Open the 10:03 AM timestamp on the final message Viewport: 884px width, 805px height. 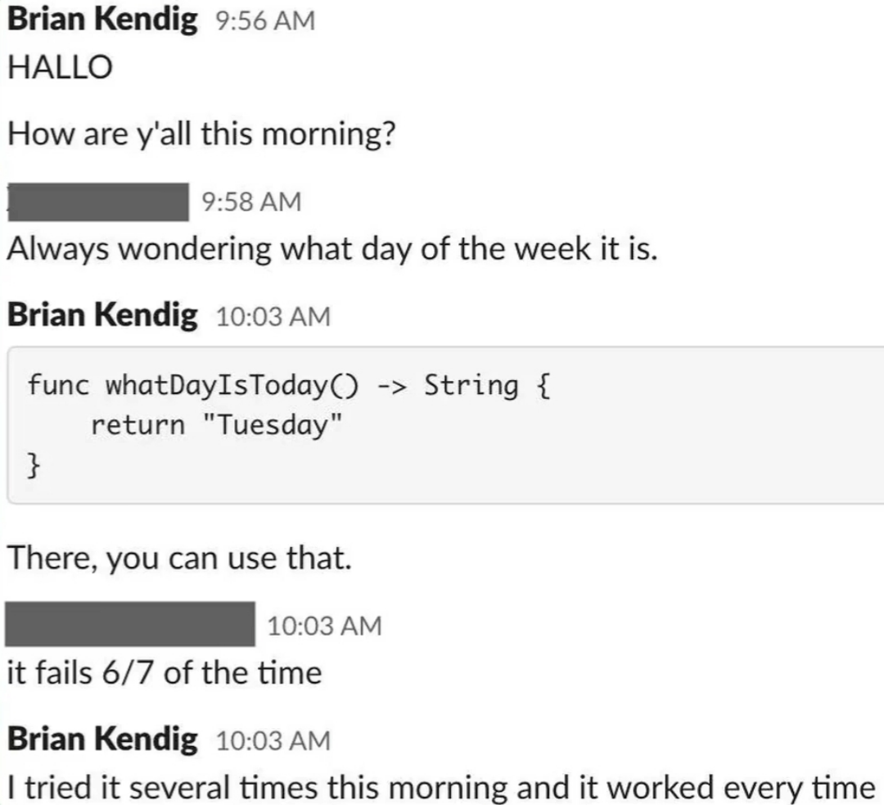(x=273, y=741)
